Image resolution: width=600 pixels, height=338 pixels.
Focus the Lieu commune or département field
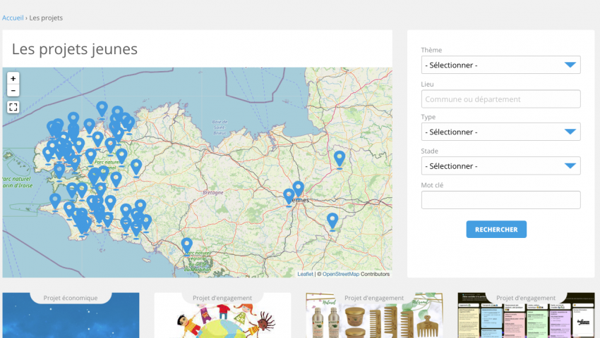point(500,99)
